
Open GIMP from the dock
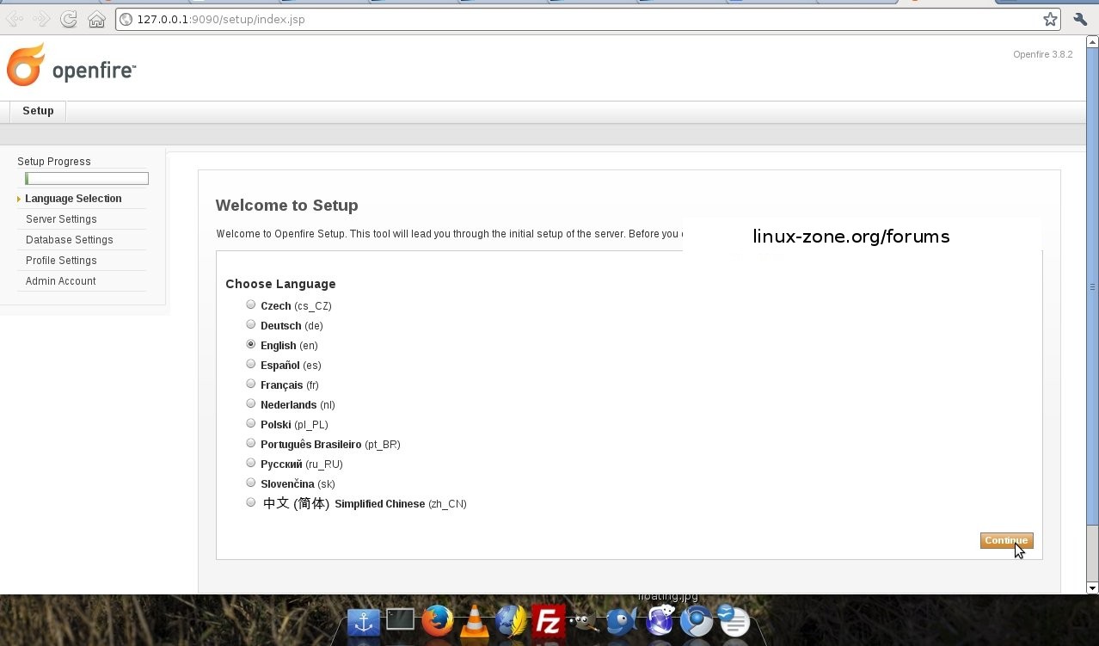[584, 620]
